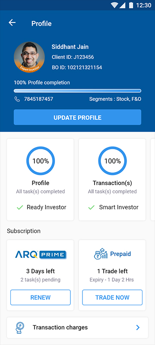Reveal the partially hidden third card

coord(152,179)
